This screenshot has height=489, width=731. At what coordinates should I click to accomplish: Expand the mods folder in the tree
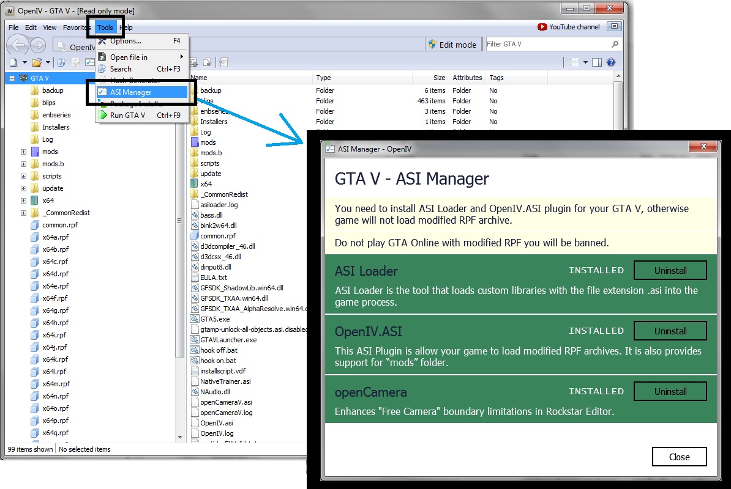point(23,152)
